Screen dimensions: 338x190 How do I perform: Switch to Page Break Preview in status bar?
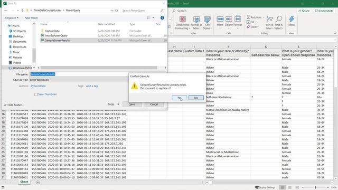coord(297,187)
